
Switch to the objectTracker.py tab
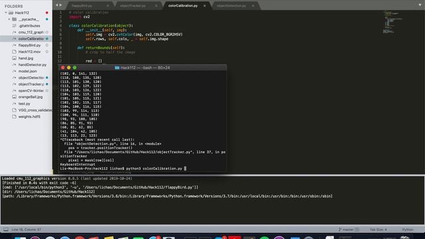point(133,6)
